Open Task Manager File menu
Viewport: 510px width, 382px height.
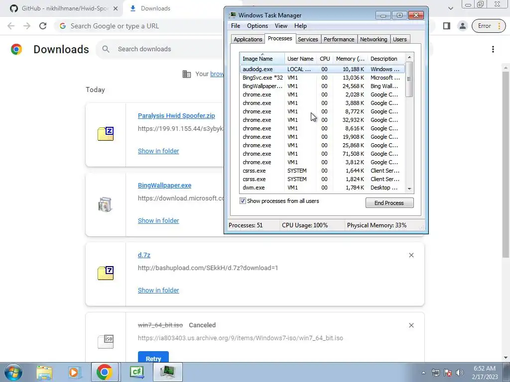pos(236,26)
